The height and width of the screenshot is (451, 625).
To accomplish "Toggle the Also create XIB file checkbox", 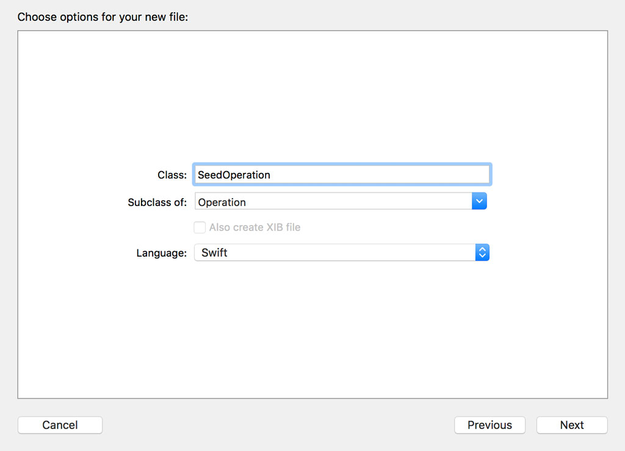I will (x=200, y=227).
